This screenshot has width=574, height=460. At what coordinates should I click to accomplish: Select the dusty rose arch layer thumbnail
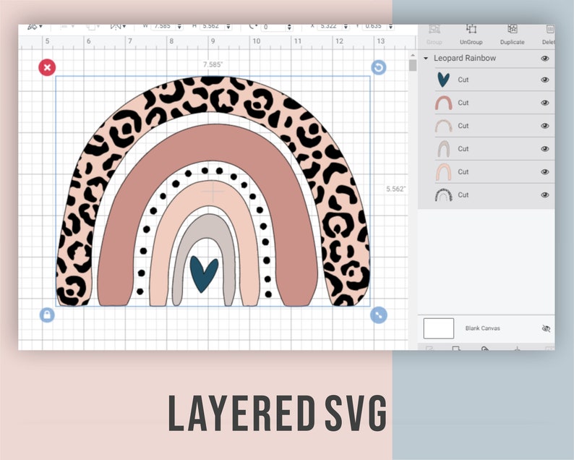(443, 103)
